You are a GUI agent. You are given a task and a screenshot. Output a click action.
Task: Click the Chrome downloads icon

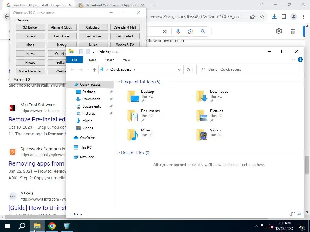tap(274, 17)
